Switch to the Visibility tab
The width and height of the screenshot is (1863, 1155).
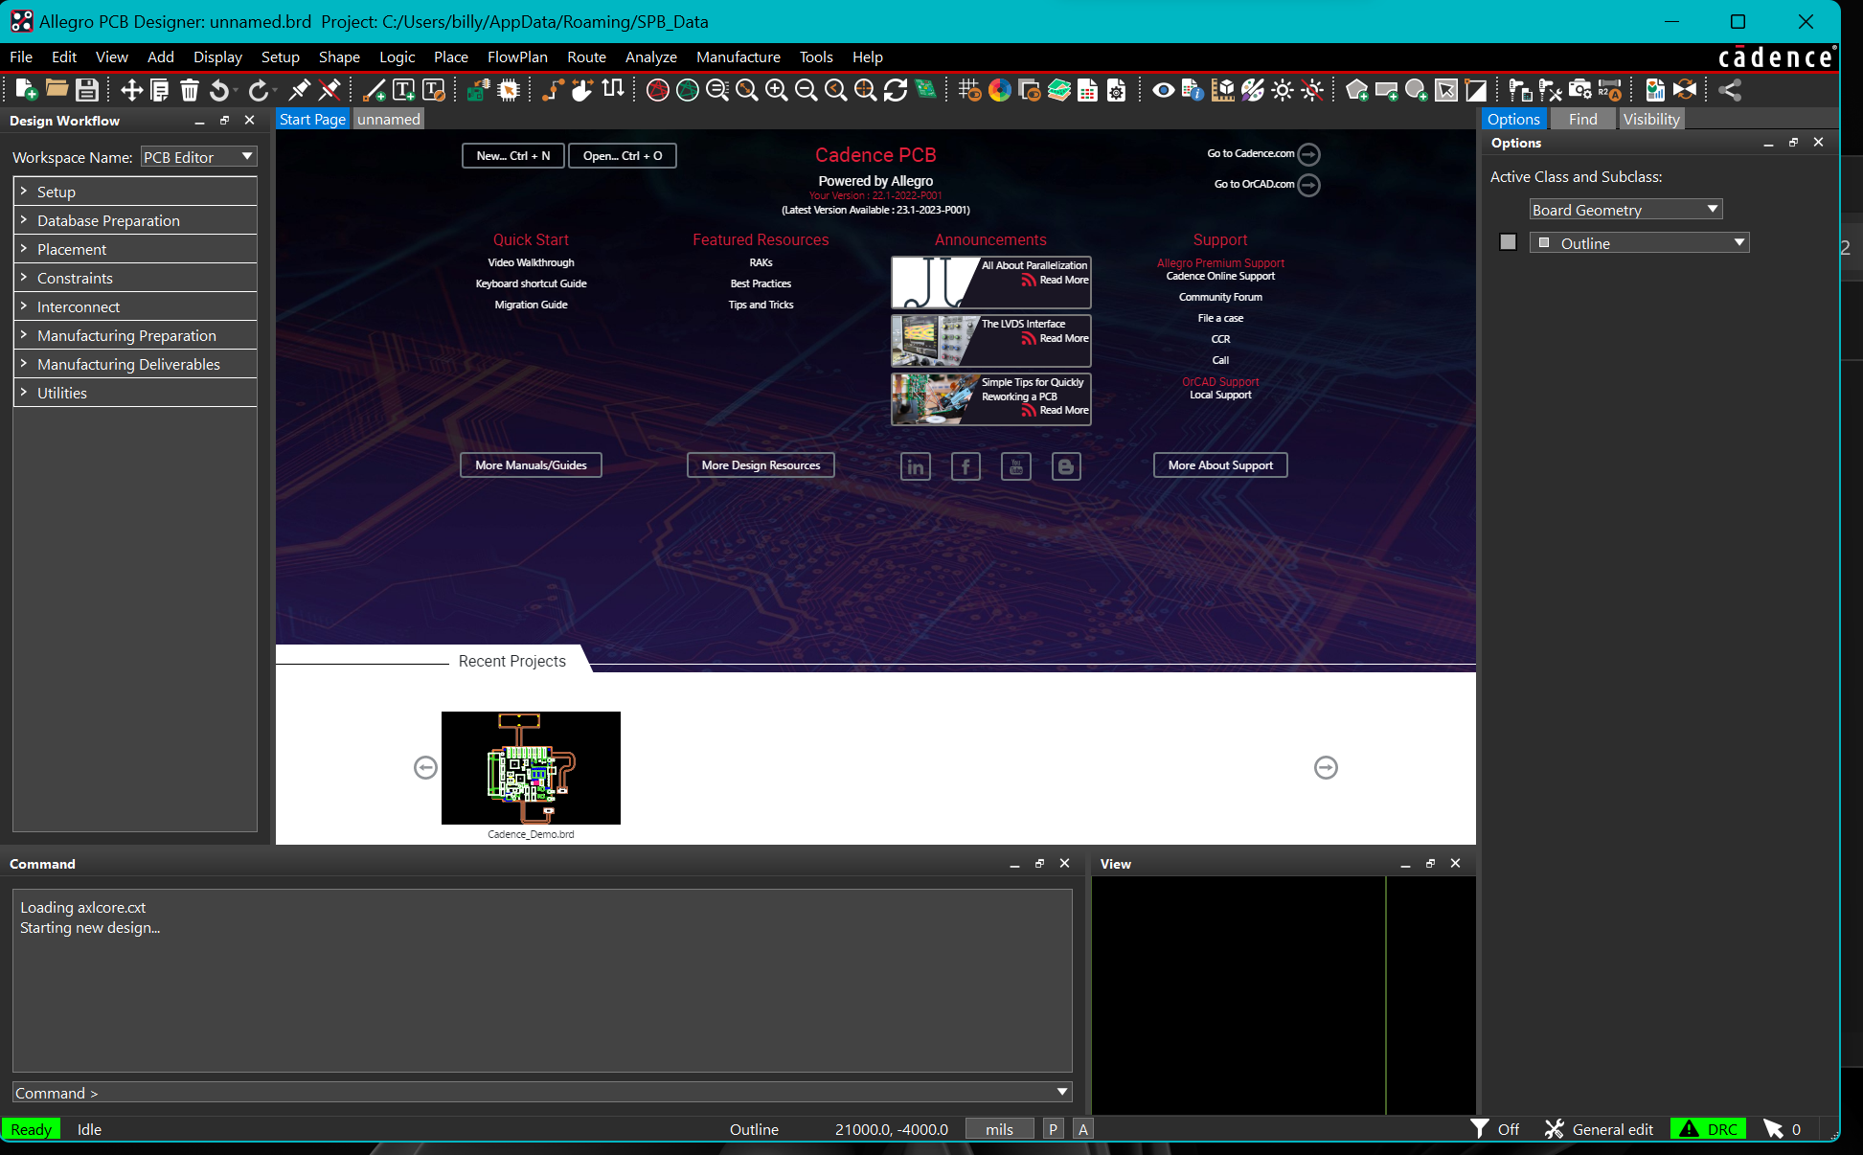click(1650, 119)
